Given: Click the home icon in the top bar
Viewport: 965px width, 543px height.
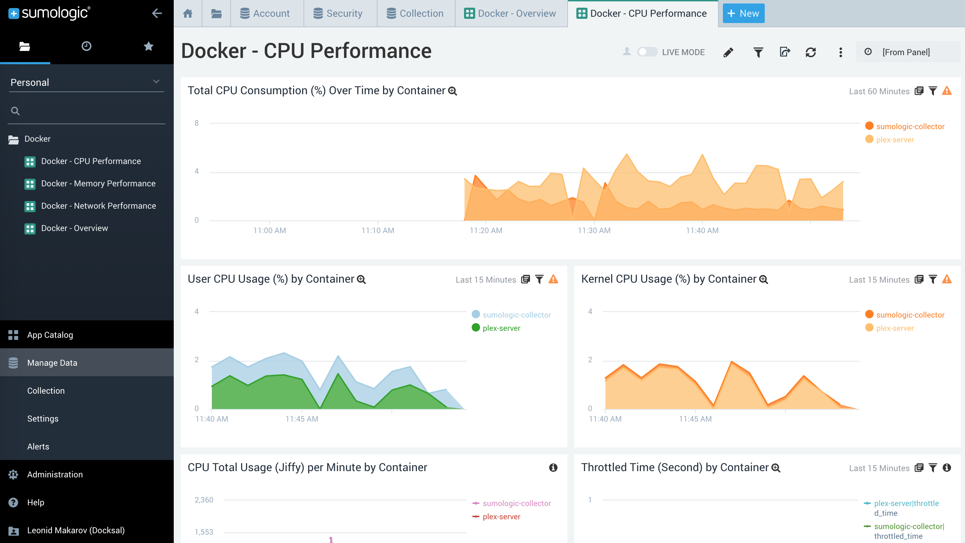Looking at the screenshot, I should coord(188,13).
